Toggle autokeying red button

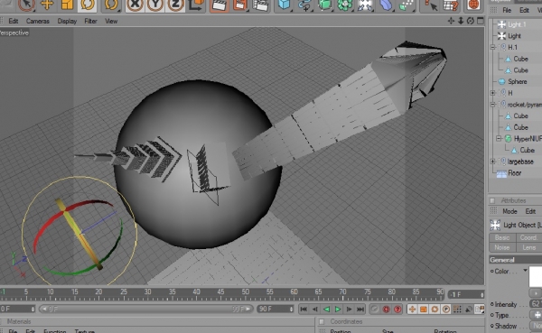click(386, 310)
